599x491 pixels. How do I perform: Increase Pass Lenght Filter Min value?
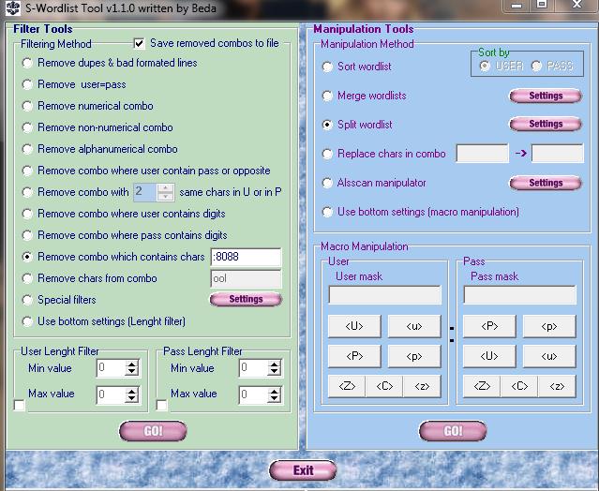tap(275, 365)
